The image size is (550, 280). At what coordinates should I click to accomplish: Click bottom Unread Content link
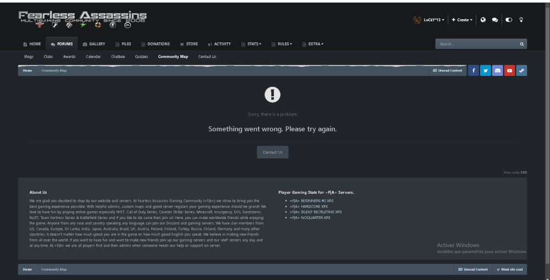(x=473, y=270)
